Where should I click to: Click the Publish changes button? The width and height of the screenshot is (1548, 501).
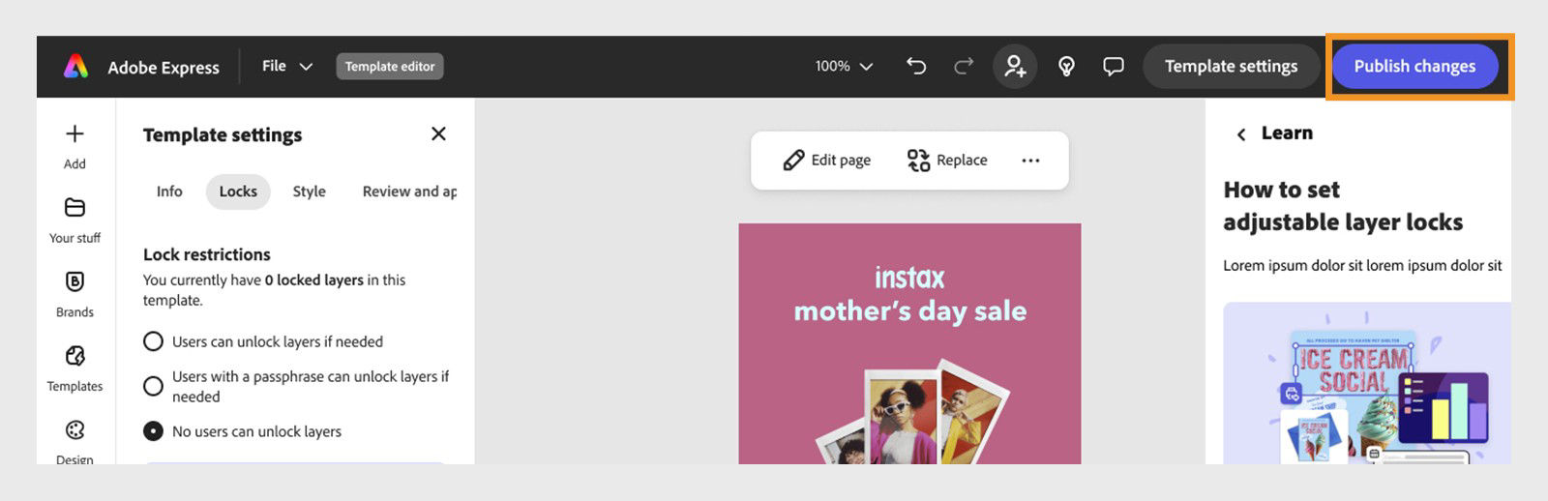[1414, 66]
